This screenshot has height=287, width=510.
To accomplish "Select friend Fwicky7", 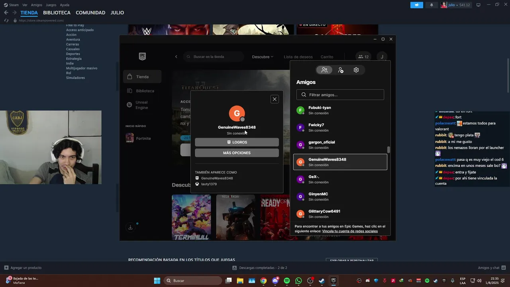I will (x=340, y=127).
